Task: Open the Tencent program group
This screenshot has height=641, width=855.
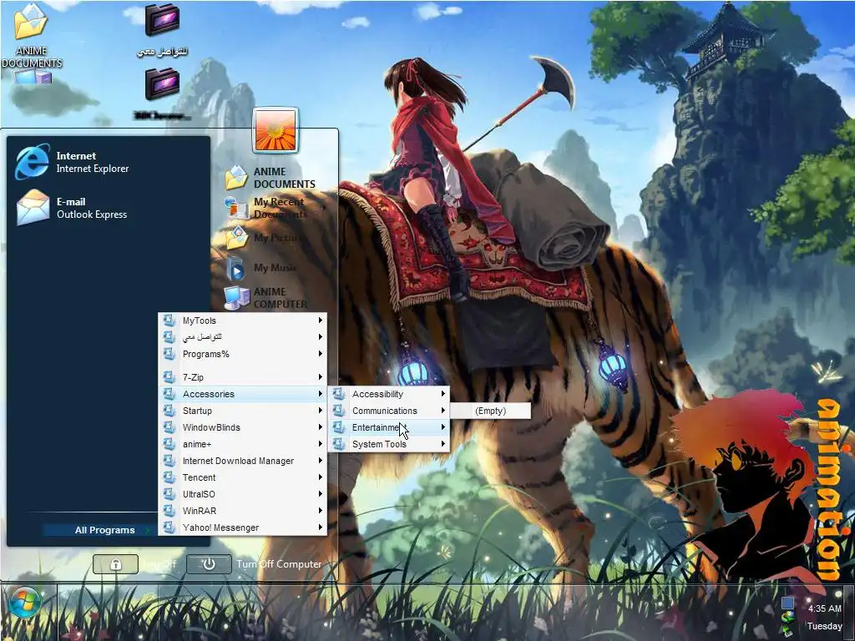Action: coord(243,477)
